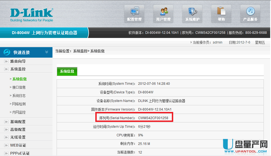
Task: Open 接口信息 in the sidebar
Action: tap(19, 87)
